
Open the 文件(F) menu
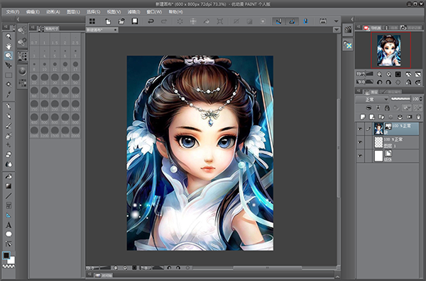tap(13, 12)
